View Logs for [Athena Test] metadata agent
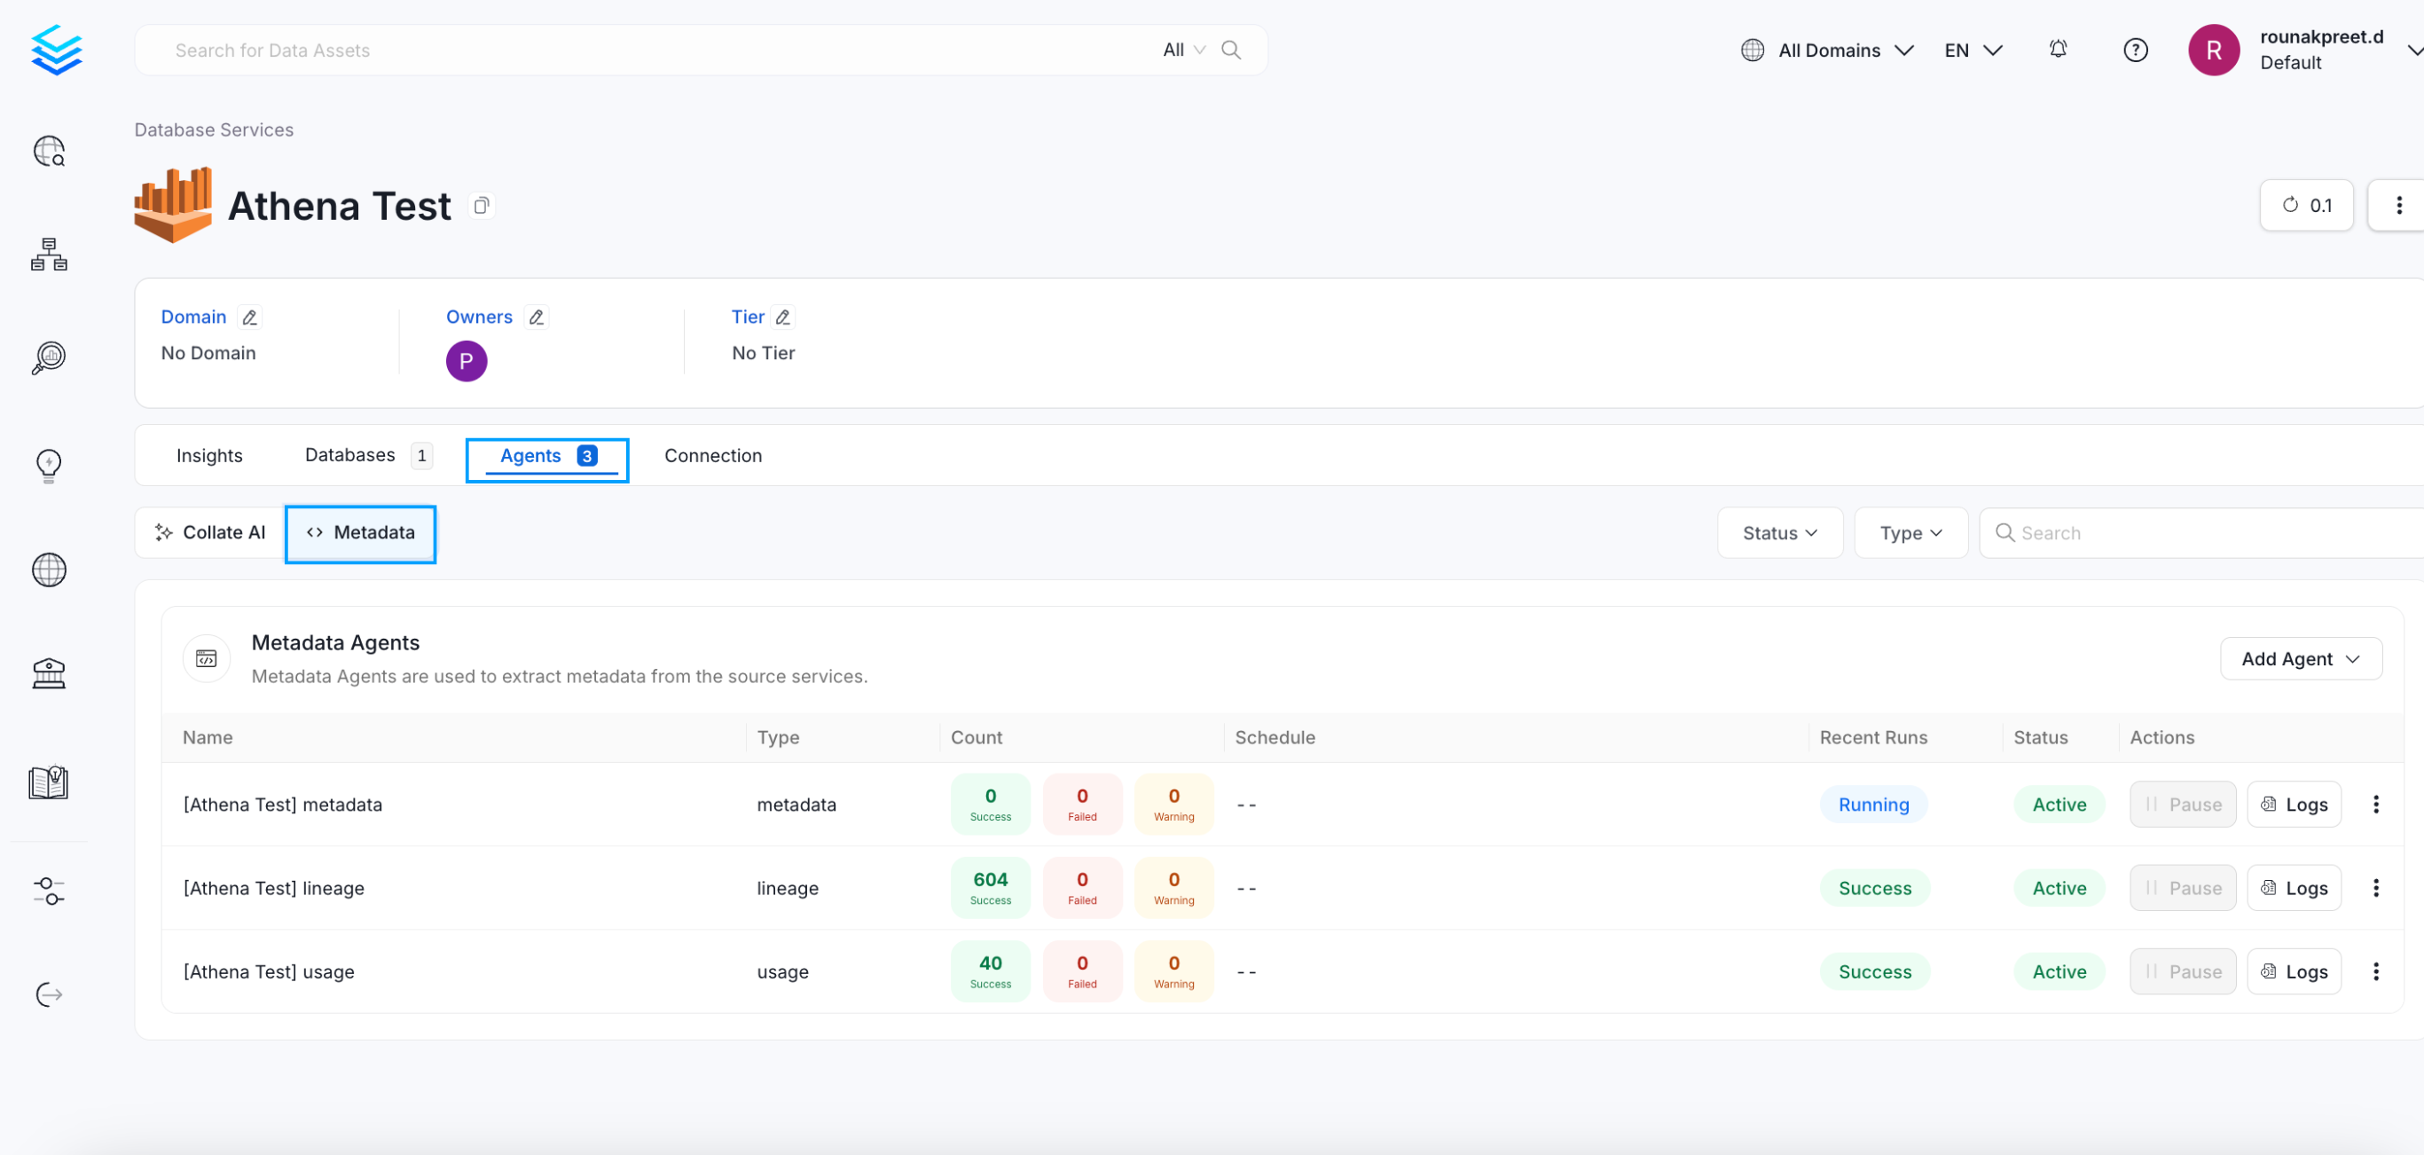This screenshot has width=2424, height=1155. [x=2295, y=804]
